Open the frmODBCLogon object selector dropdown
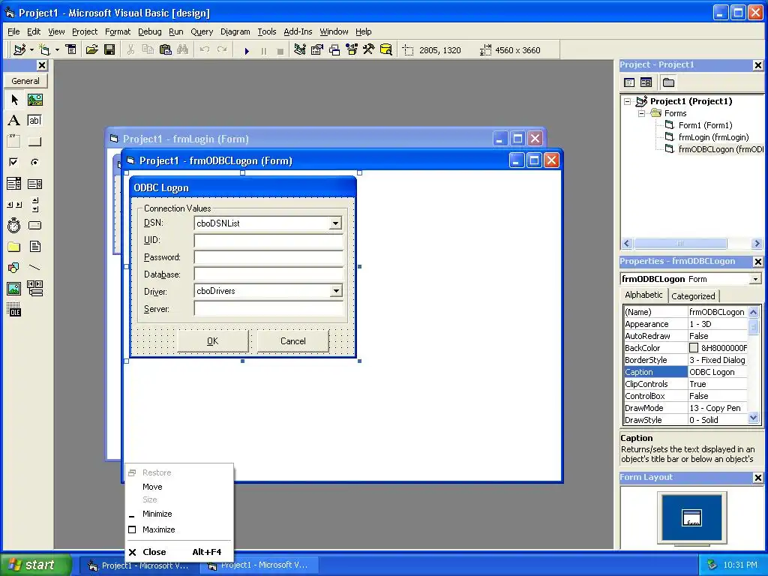This screenshot has width=768, height=576. pos(755,279)
